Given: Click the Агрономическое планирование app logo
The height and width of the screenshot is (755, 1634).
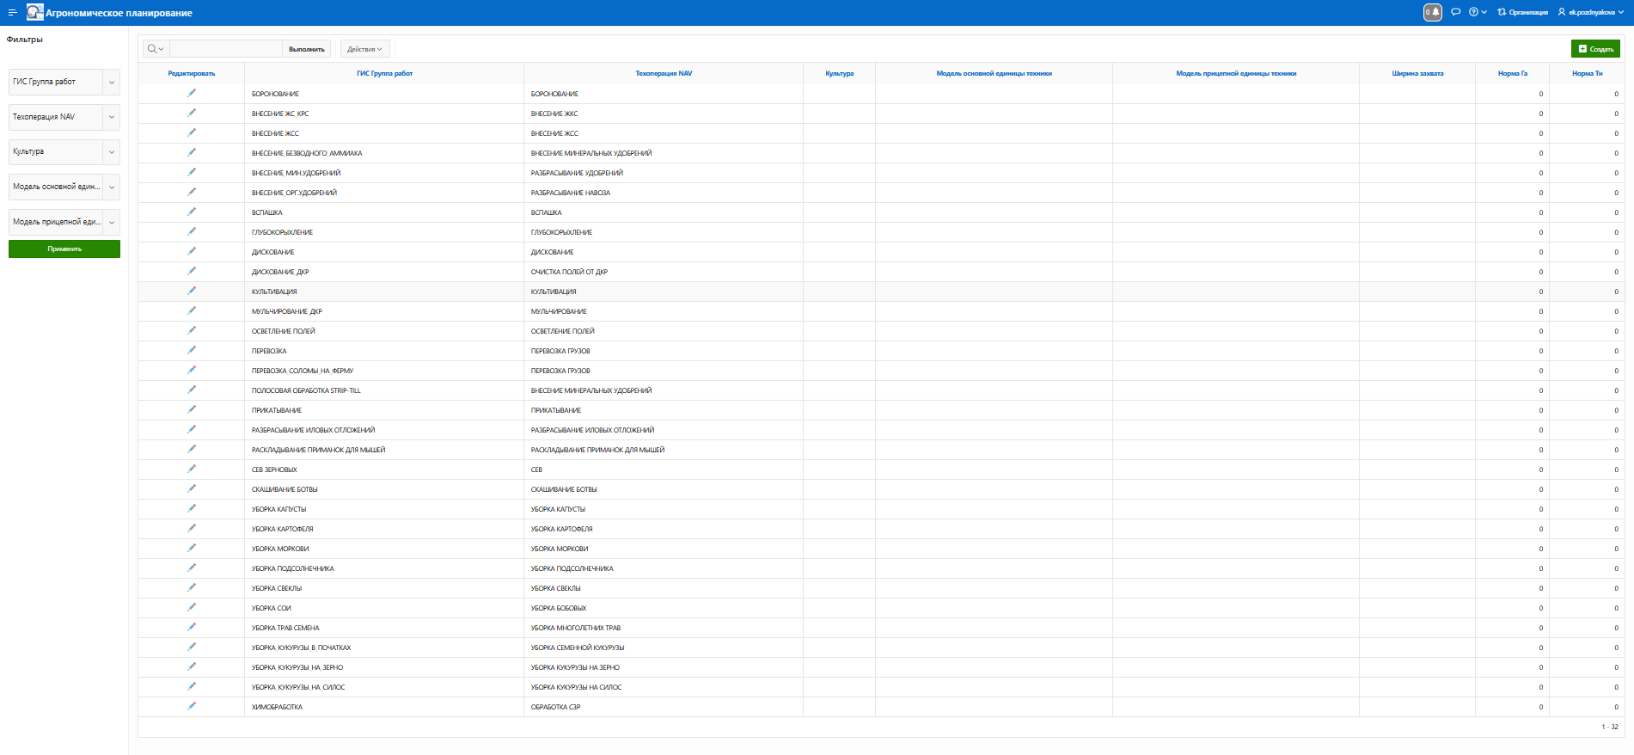Looking at the screenshot, I should click(34, 12).
